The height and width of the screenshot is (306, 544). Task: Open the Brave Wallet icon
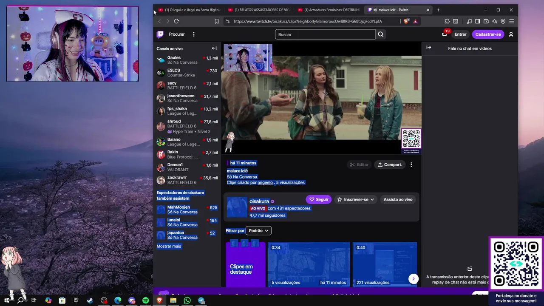[x=486, y=21]
